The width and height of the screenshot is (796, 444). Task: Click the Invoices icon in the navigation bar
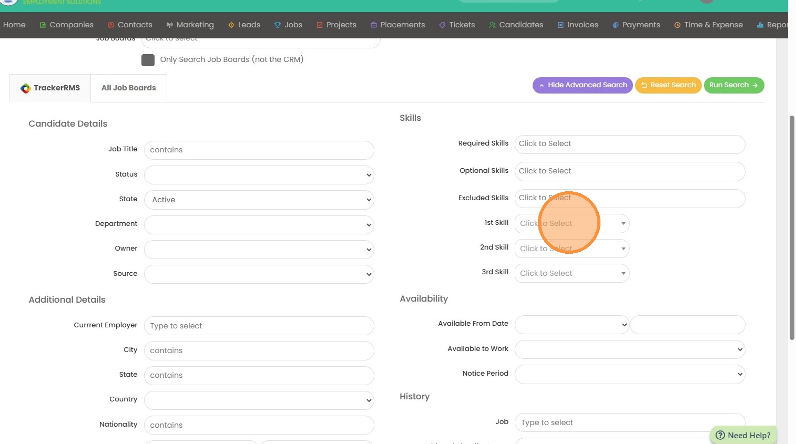pyautogui.click(x=560, y=25)
